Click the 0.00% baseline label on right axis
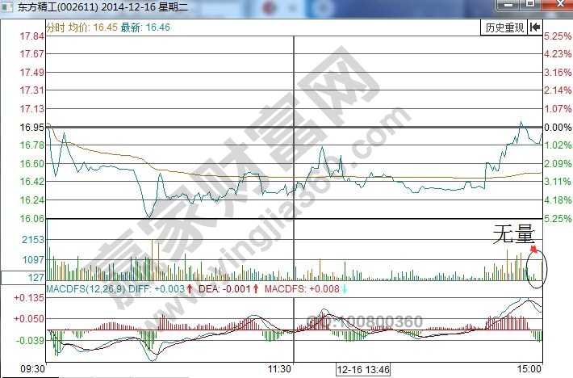The image size is (573, 378). coord(558,128)
